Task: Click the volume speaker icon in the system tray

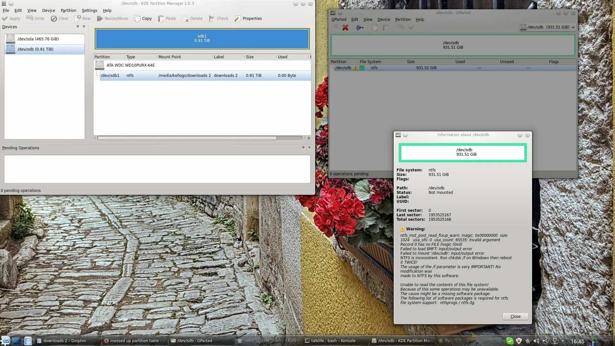Action: [x=536, y=341]
